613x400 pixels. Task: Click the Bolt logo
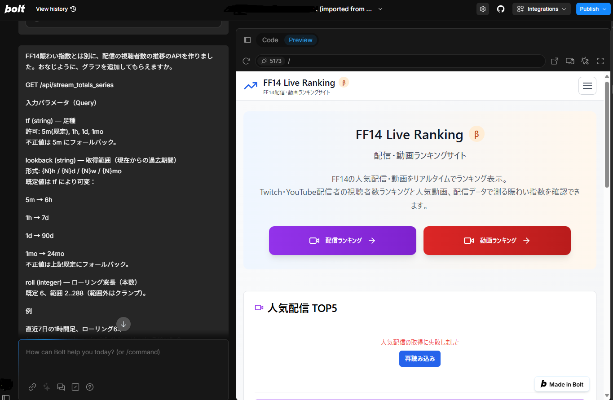coord(15,9)
